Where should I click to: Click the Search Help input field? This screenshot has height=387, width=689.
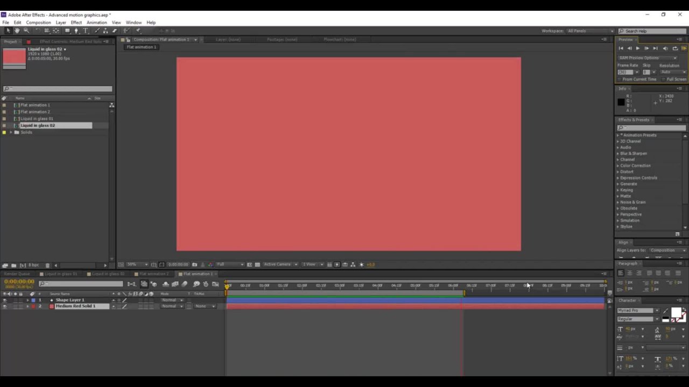[x=653, y=31]
